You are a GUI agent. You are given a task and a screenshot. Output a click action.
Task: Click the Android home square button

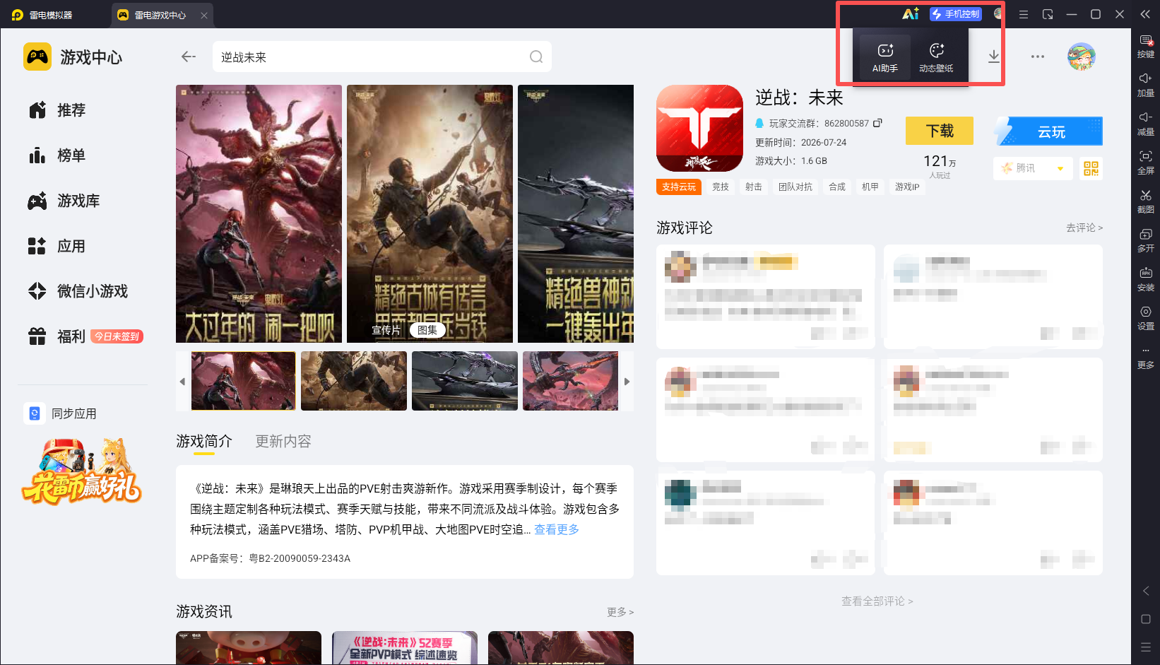1145,619
